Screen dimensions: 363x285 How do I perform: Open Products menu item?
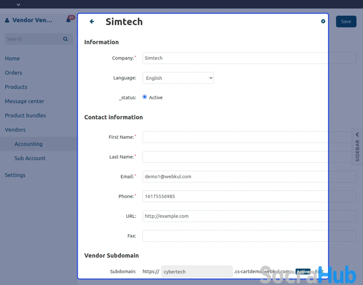pos(16,87)
